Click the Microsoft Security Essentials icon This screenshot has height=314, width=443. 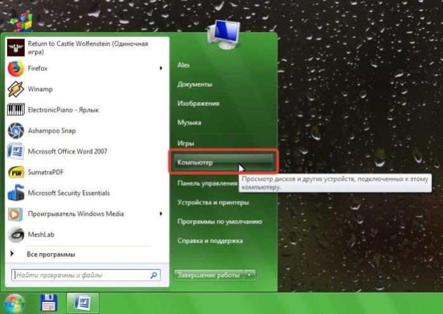pos(16,193)
